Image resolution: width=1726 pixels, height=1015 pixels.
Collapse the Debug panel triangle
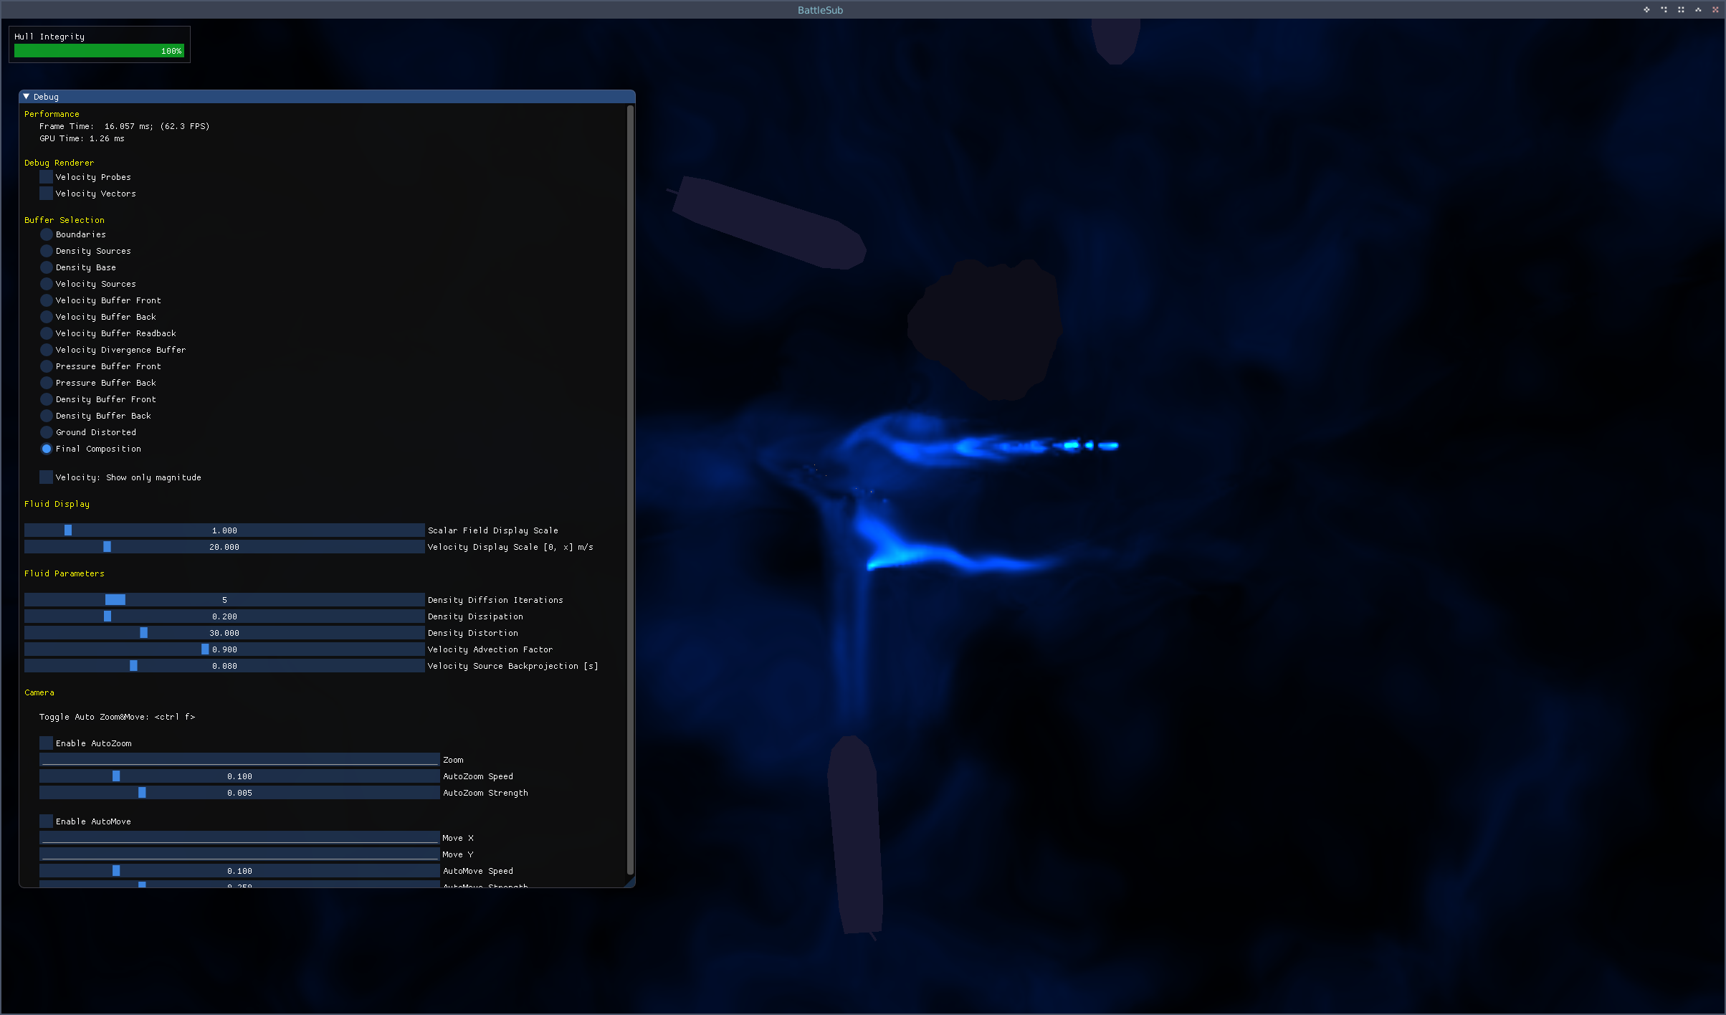[x=27, y=97]
